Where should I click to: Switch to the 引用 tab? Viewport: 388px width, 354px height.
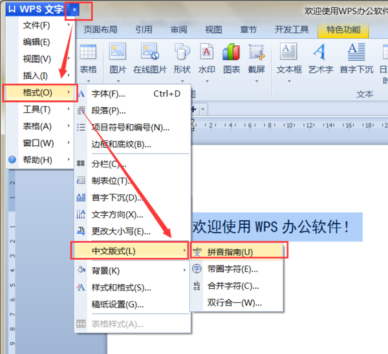pos(144,30)
